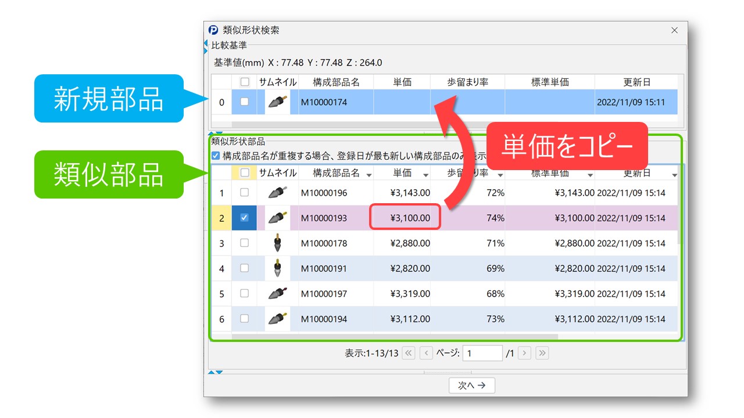Click thumbnail of part M10000197
The image size is (744, 418).
point(278,294)
